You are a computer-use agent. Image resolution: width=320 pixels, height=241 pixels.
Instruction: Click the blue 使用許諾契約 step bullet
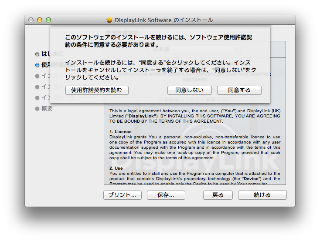point(37,65)
